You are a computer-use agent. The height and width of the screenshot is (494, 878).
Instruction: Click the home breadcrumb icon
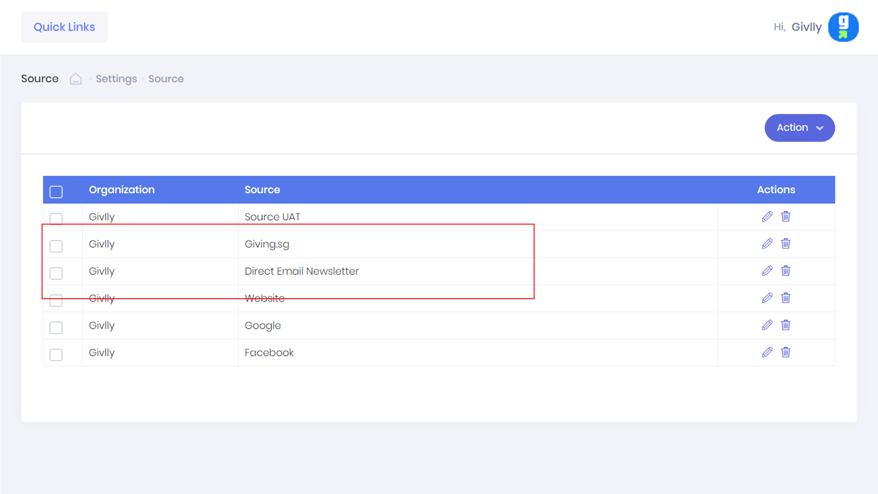coord(75,79)
